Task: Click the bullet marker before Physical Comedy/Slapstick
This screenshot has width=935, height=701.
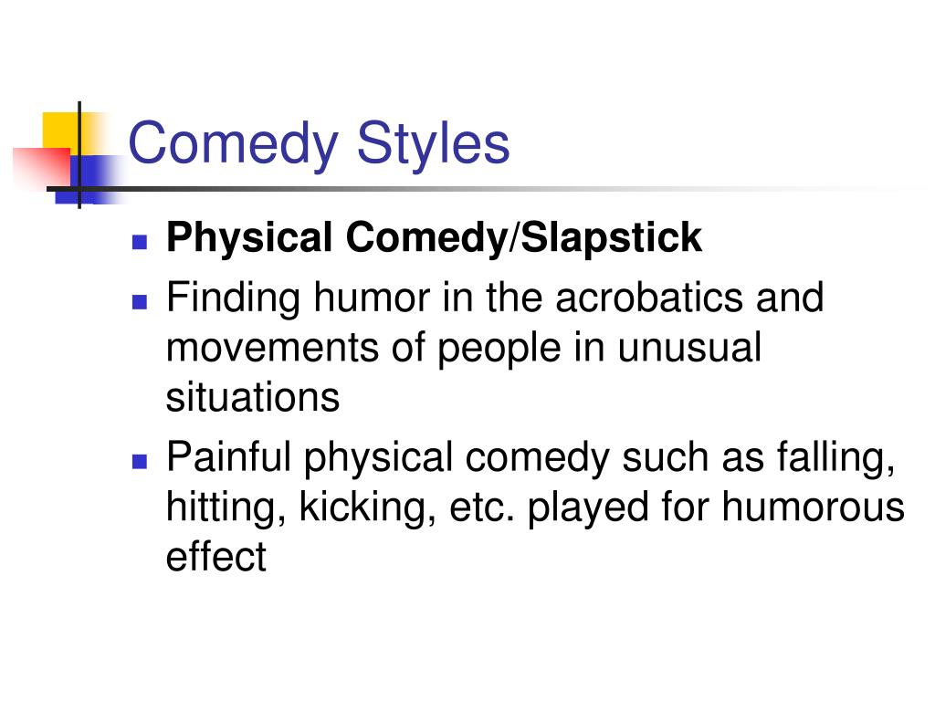Action: pyautogui.click(x=140, y=244)
